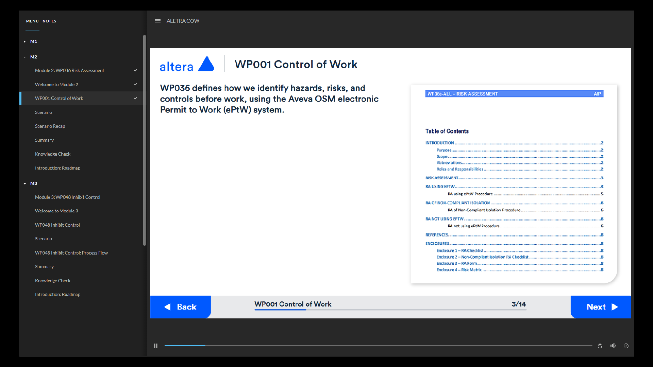The width and height of the screenshot is (653, 367).
Task: Click checkmark beside Welcome to Module 2
Action: click(135, 84)
